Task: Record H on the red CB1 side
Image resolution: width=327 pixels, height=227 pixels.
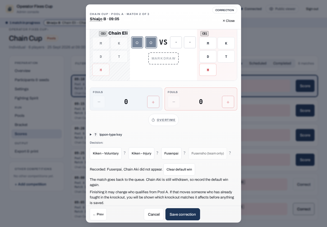Action: (x=208, y=70)
